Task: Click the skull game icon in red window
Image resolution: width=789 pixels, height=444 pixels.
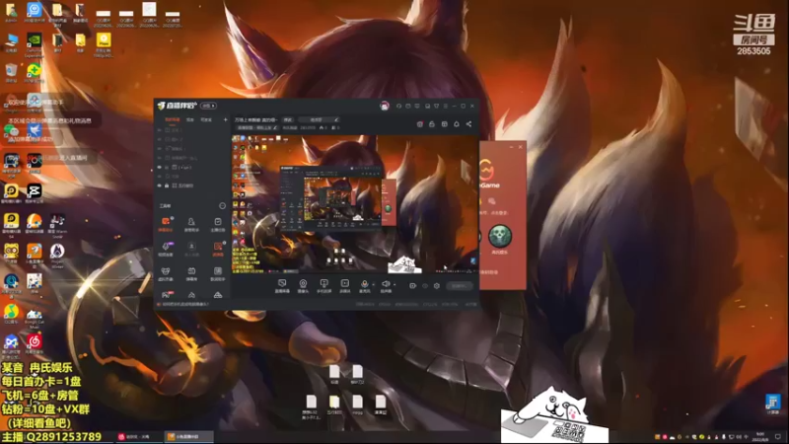Action: click(x=500, y=236)
